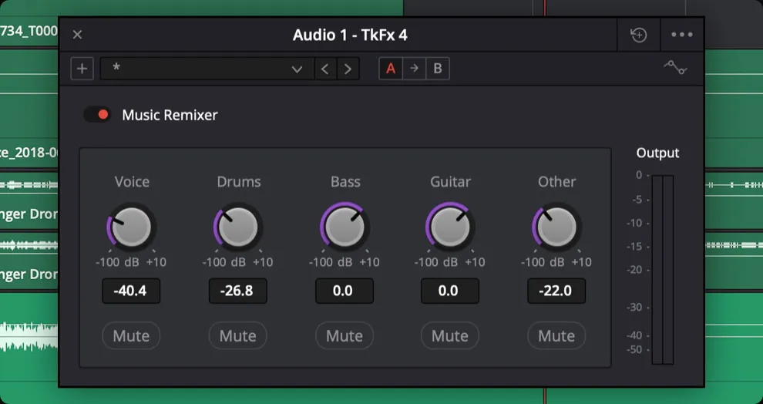Switch to the B comparison state

437,68
